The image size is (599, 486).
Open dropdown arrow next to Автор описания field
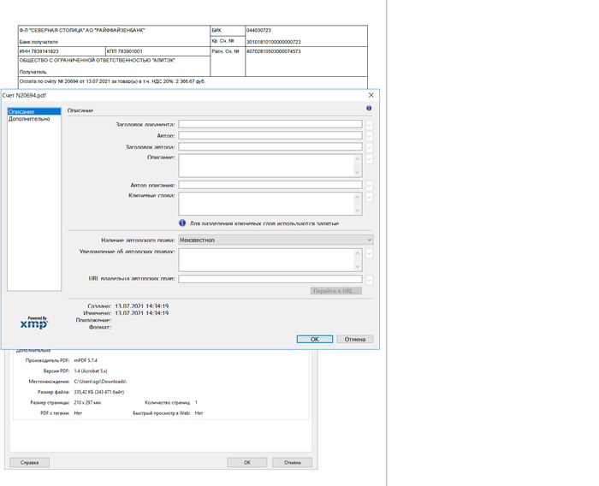369,185
